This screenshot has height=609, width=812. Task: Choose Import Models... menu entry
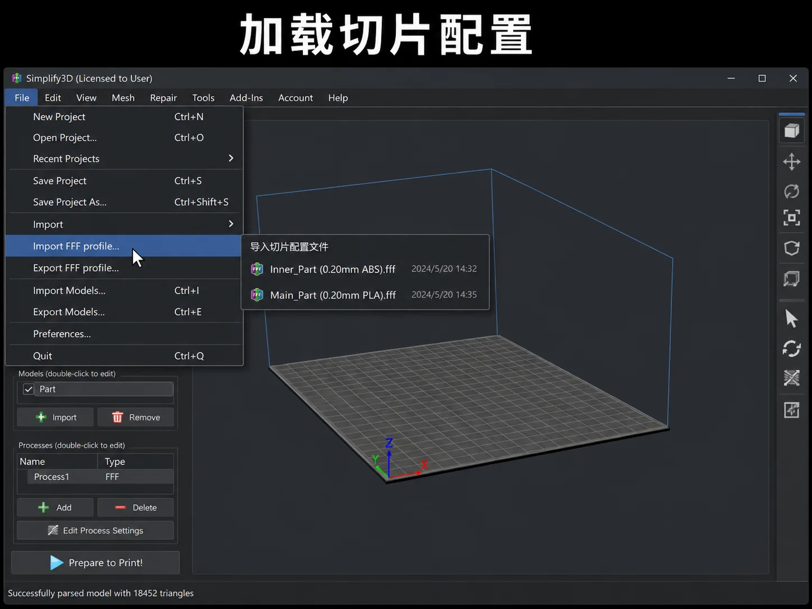[124, 290]
